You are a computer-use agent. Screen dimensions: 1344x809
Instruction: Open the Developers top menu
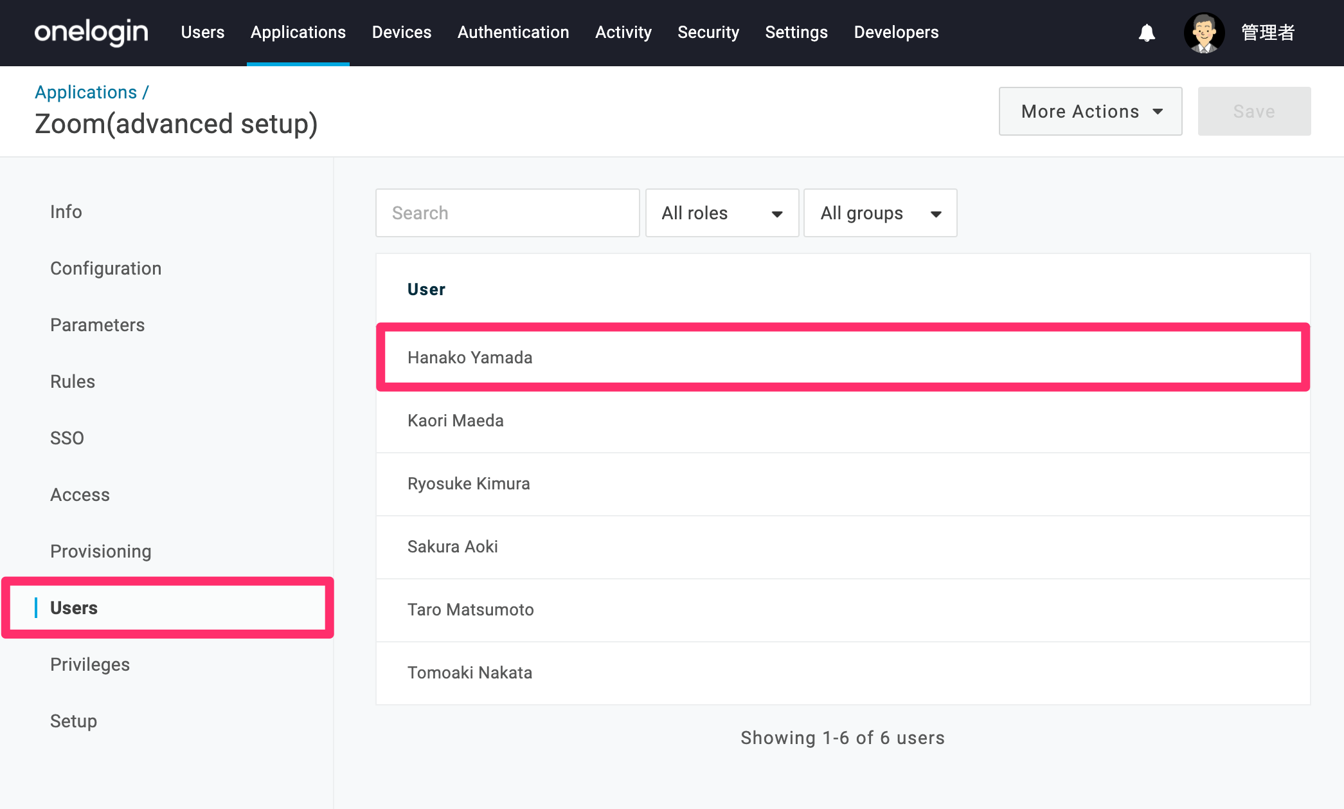(x=896, y=32)
